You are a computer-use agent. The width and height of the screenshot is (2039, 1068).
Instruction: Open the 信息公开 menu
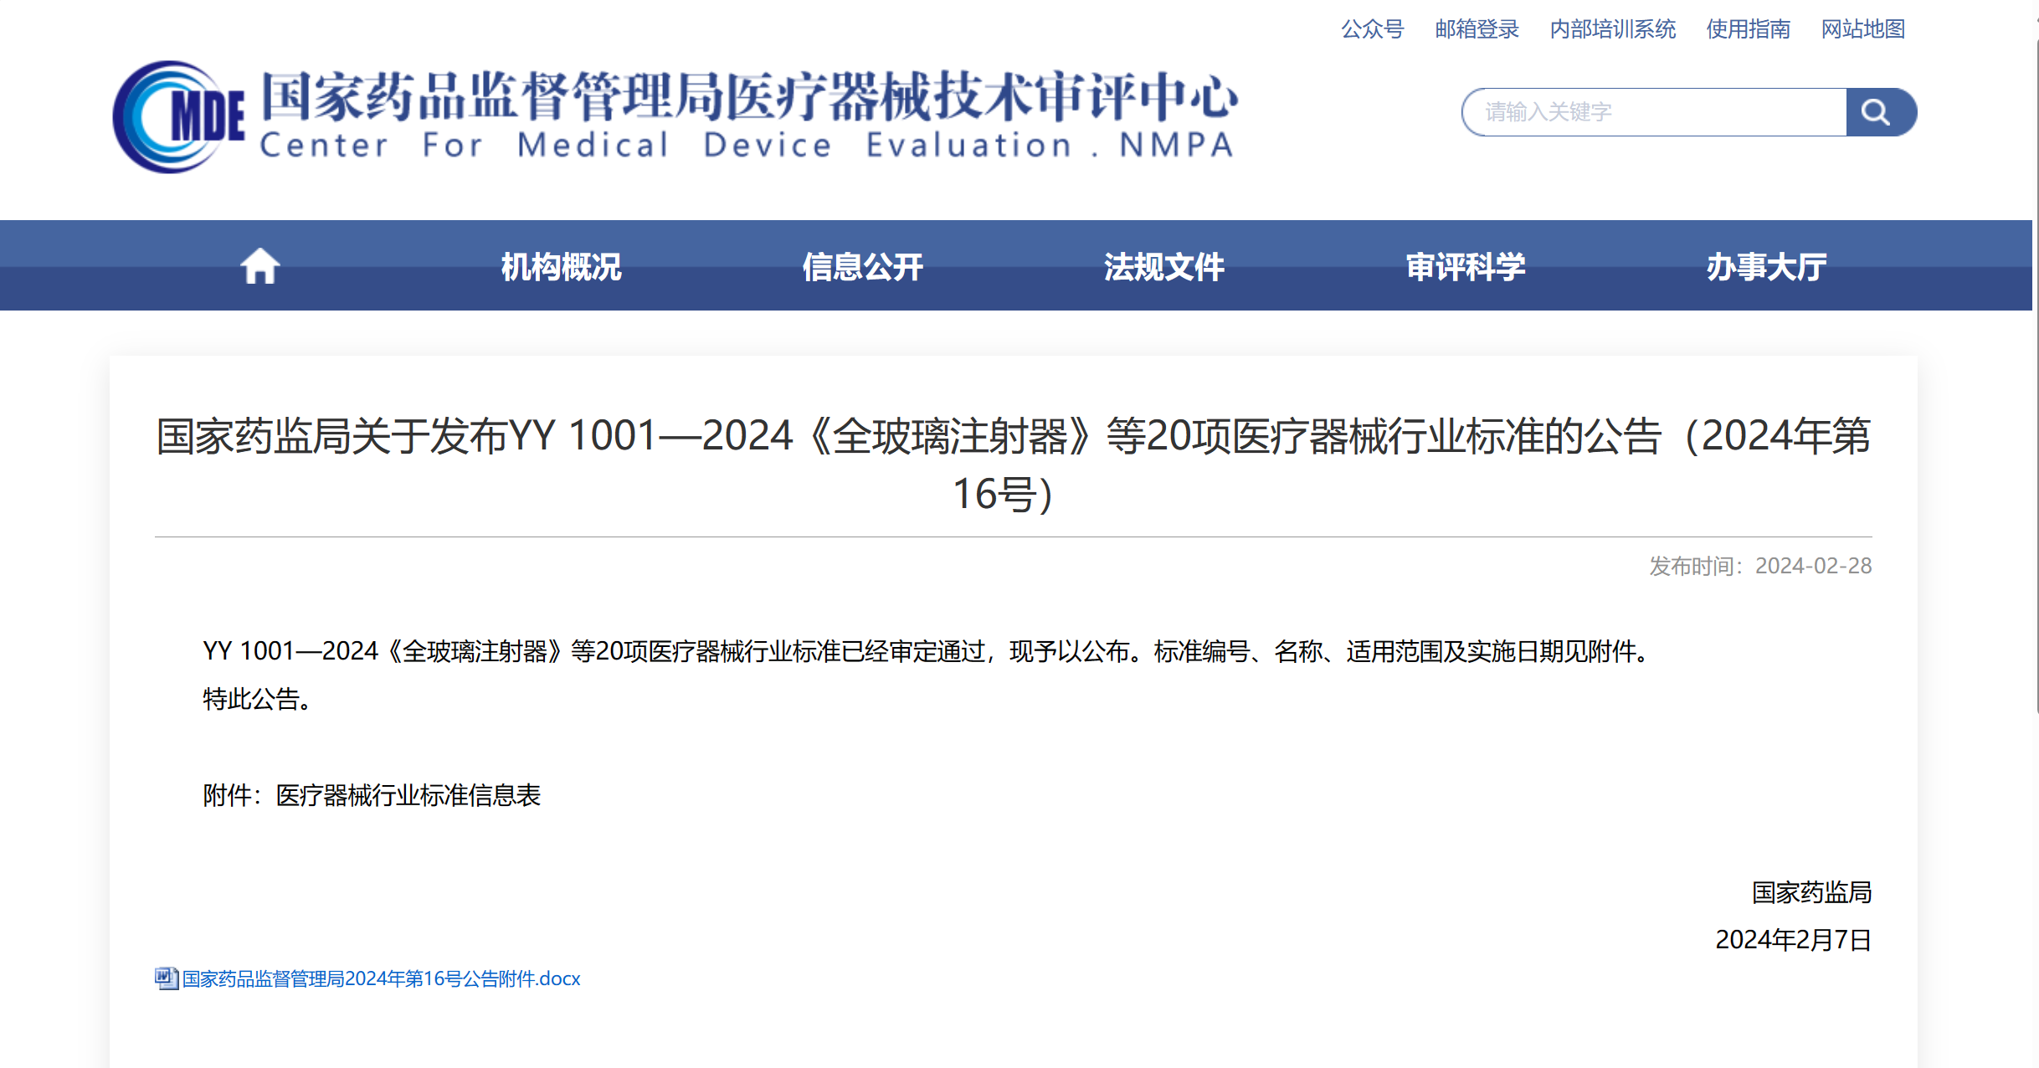(862, 267)
